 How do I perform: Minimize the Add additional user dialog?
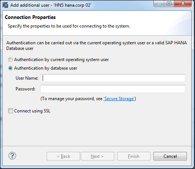[159, 4]
